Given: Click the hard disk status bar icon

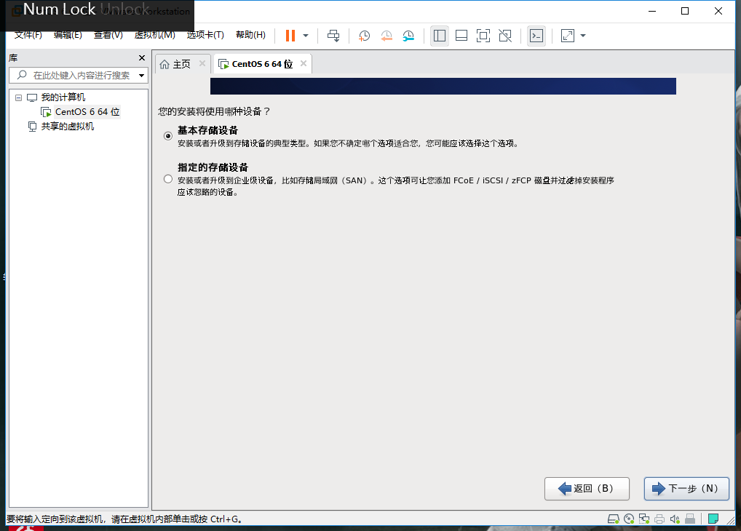Looking at the screenshot, I should pyautogui.click(x=614, y=519).
